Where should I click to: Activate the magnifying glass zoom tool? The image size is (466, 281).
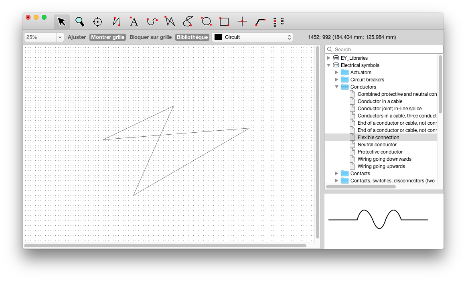(80, 22)
